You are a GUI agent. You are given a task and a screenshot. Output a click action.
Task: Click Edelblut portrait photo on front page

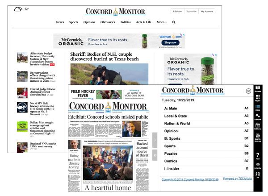(132, 129)
